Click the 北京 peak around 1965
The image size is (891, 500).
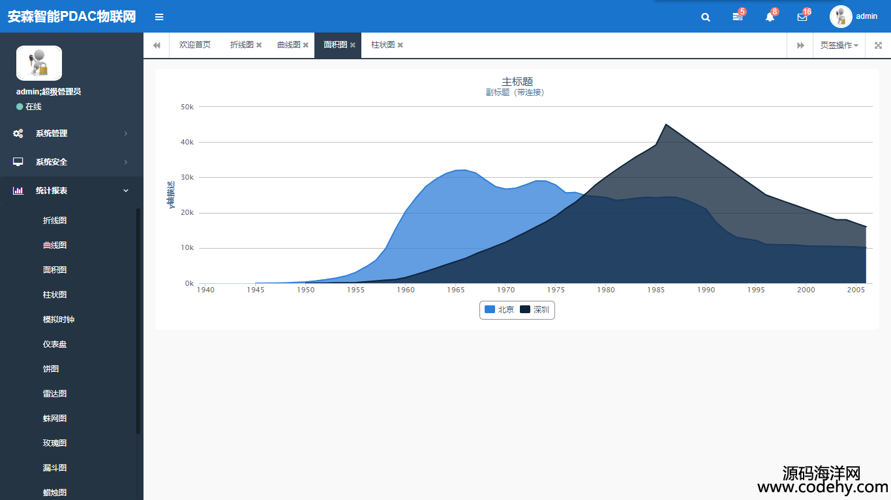click(x=461, y=170)
